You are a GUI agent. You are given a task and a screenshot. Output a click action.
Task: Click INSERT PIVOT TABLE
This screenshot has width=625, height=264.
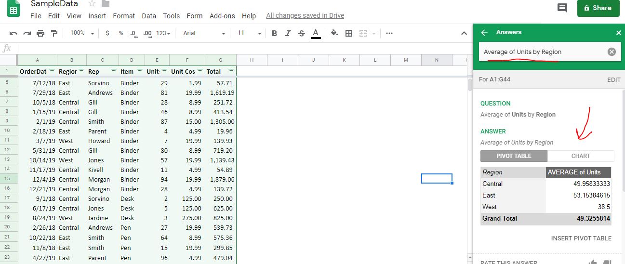581,238
